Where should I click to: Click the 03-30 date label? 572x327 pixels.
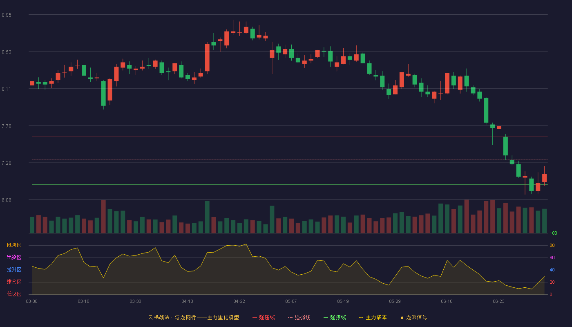135,301
